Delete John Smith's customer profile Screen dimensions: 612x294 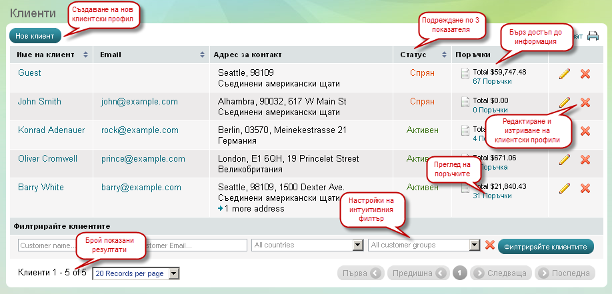585,102
